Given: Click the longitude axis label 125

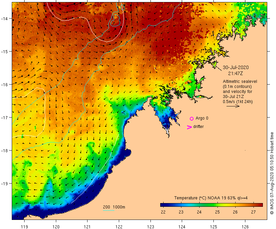Looking at the screenshot, I should click(x=213, y=227).
